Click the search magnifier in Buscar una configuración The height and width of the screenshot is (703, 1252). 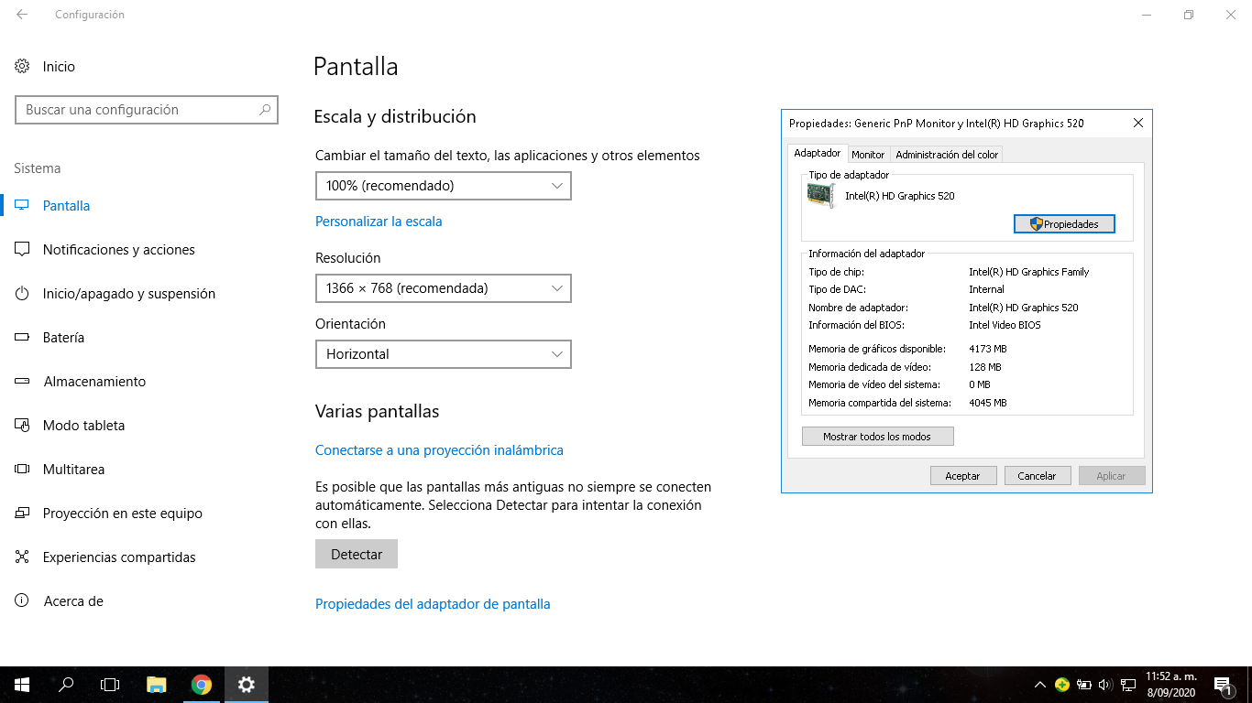click(265, 110)
